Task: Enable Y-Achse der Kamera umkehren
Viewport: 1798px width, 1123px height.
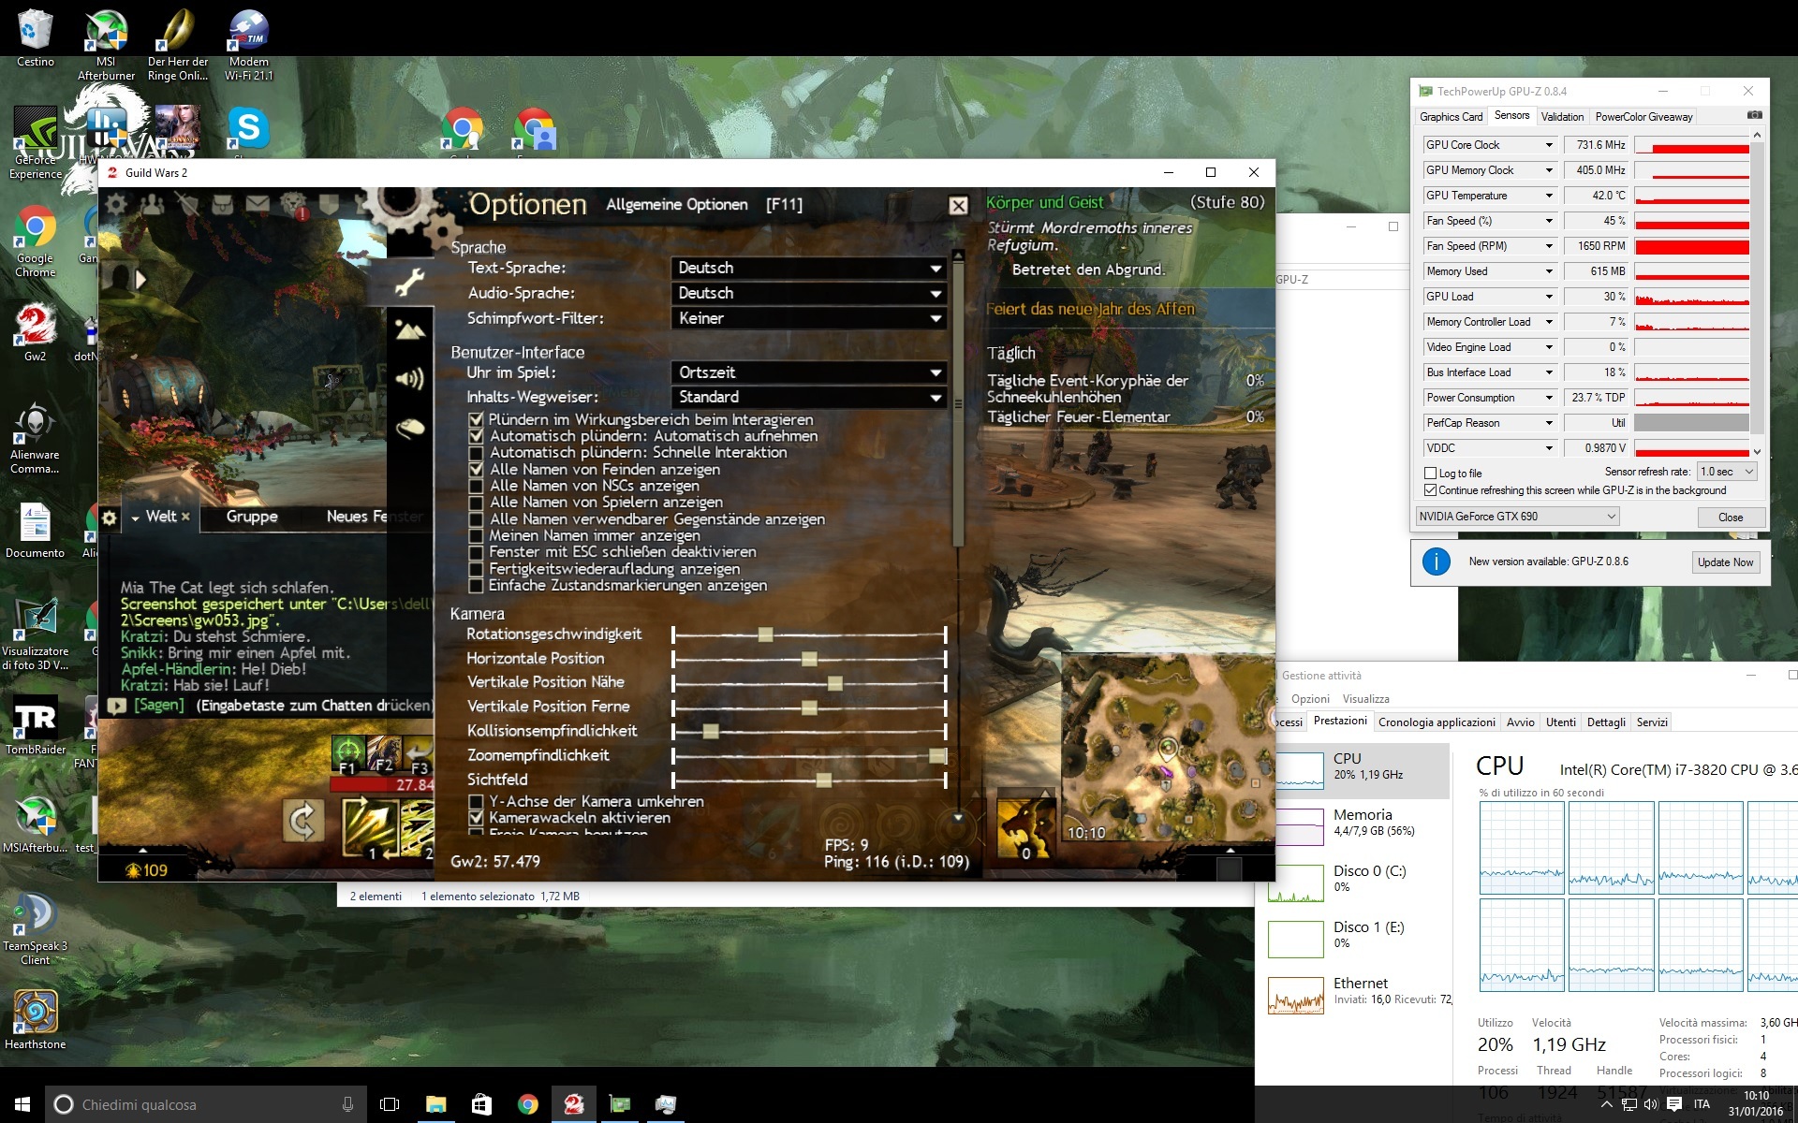Action: click(476, 801)
